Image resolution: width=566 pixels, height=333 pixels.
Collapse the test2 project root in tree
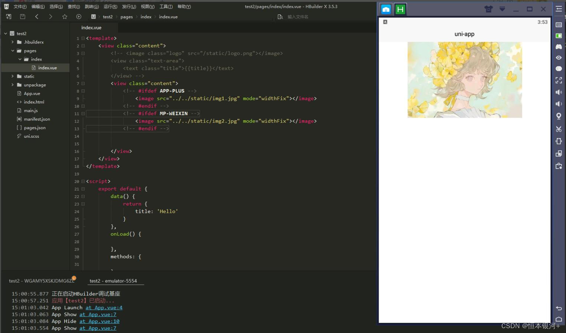click(x=6, y=33)
